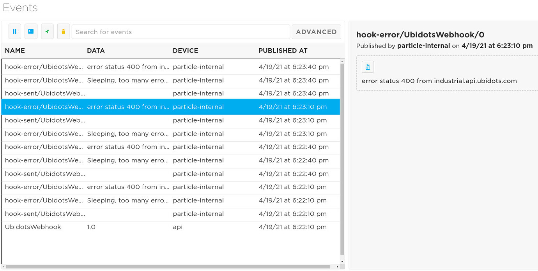Sort events by the NAME column
The width and height of the screenshot is (538, 271).
pos(14,51)
